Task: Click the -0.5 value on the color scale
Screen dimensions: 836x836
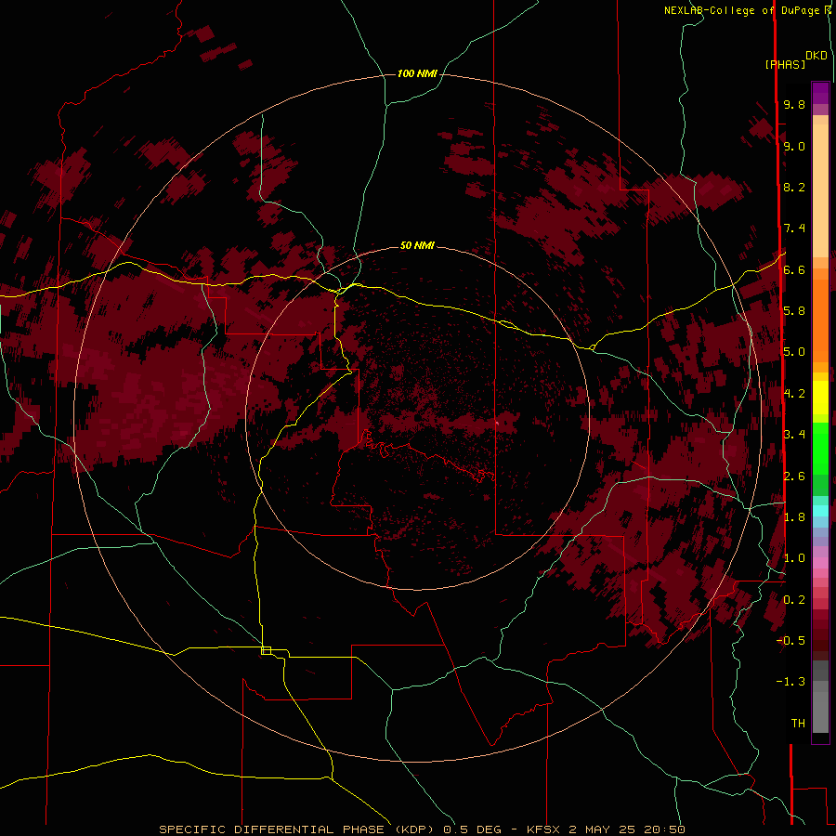Action: (790, 641)
